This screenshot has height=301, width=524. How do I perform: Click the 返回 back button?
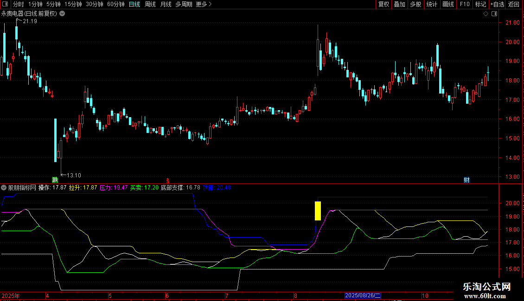[514, 4]
